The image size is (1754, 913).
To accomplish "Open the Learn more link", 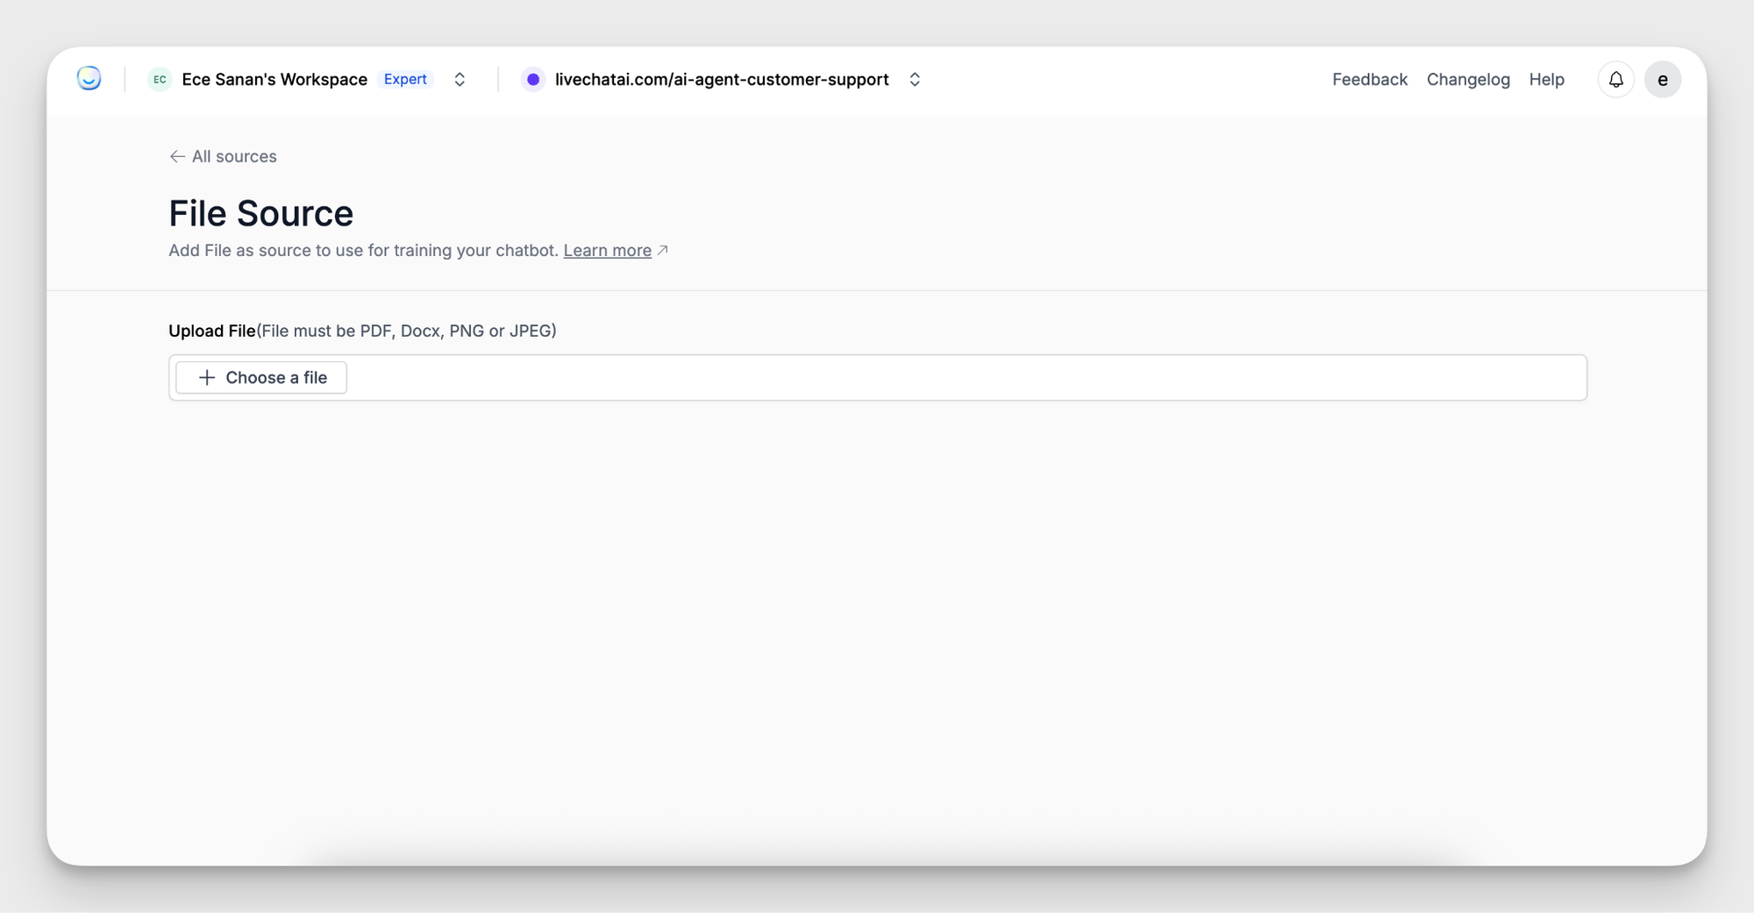I will pos(607,251).
